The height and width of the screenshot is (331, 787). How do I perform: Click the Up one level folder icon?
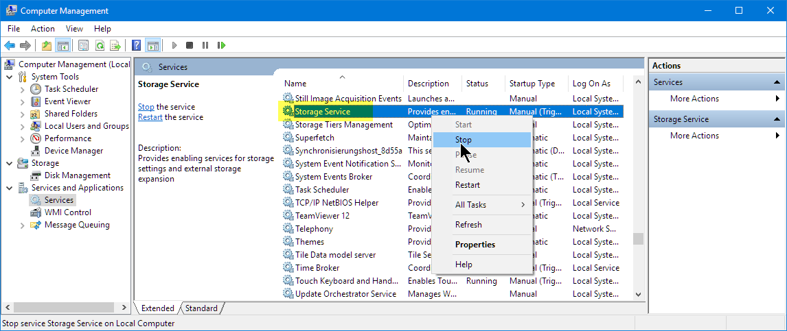(46, 45)
